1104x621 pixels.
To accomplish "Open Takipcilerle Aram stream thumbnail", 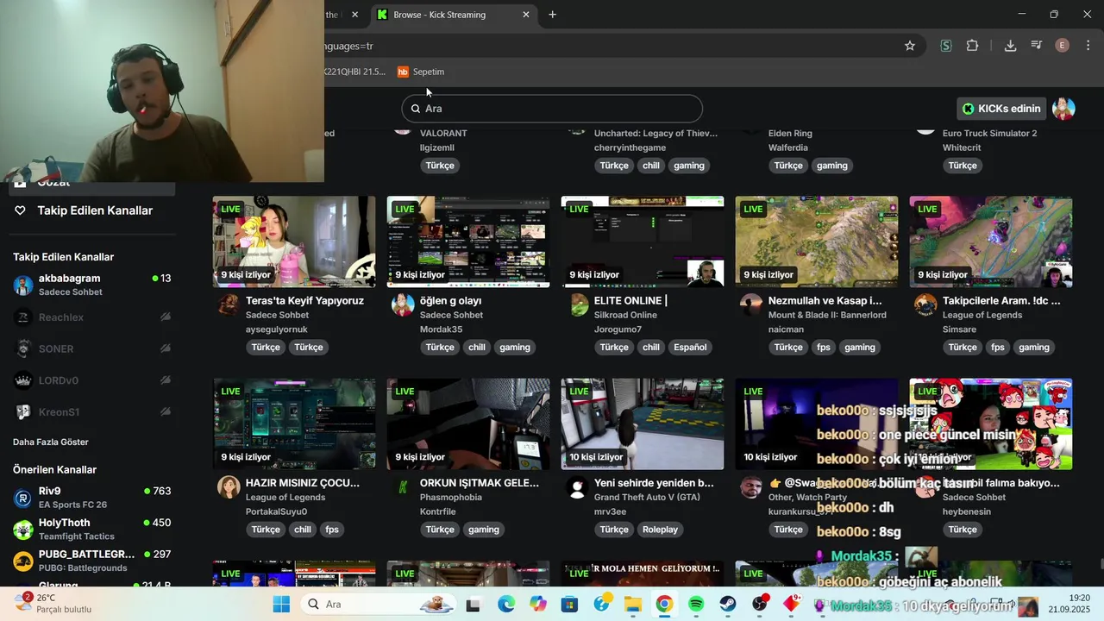I will 991,241.
